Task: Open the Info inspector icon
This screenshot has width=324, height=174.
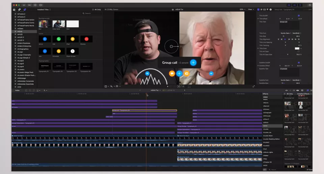Action: pos(270,9)
